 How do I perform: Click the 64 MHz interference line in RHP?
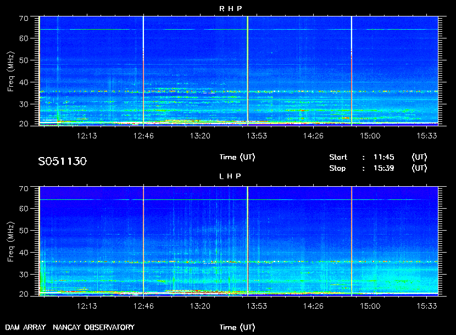click(x=239, y=29)
